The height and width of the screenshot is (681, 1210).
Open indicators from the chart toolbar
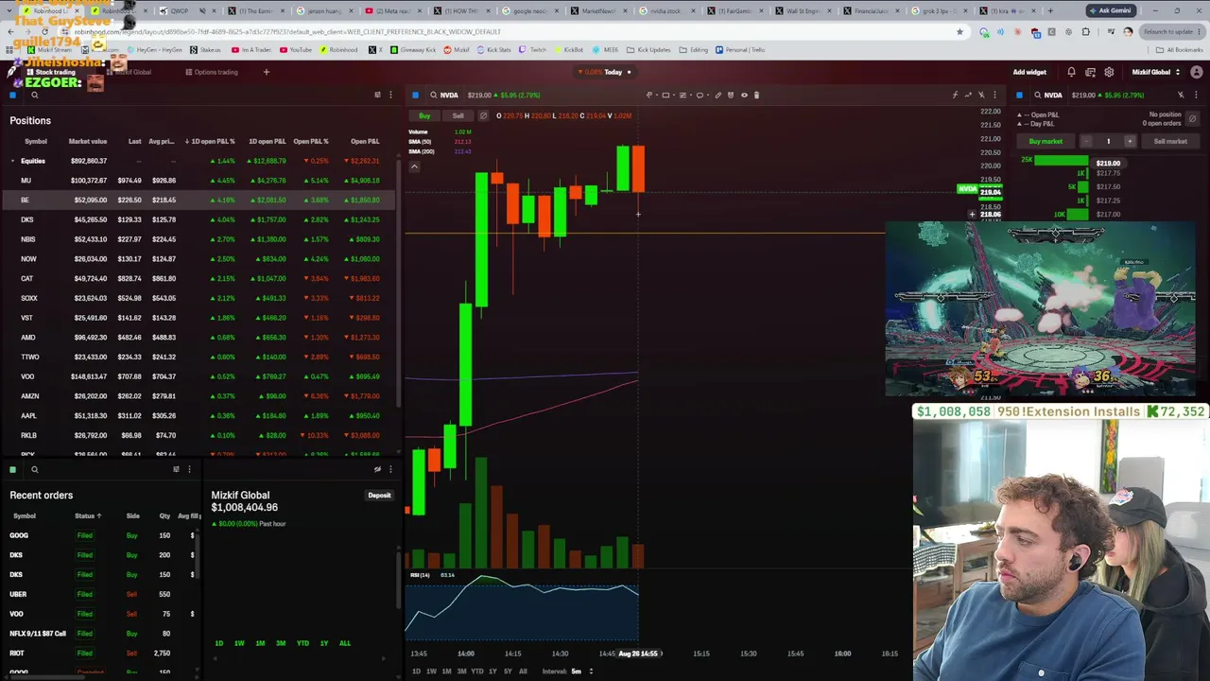[955, 95]
